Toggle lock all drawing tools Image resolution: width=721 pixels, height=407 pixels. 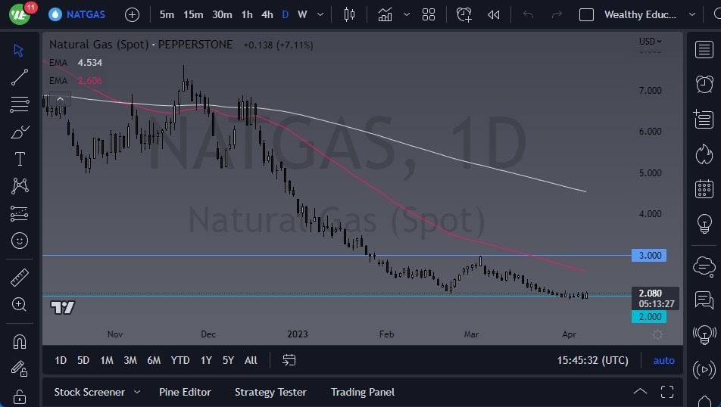[20, 396]
